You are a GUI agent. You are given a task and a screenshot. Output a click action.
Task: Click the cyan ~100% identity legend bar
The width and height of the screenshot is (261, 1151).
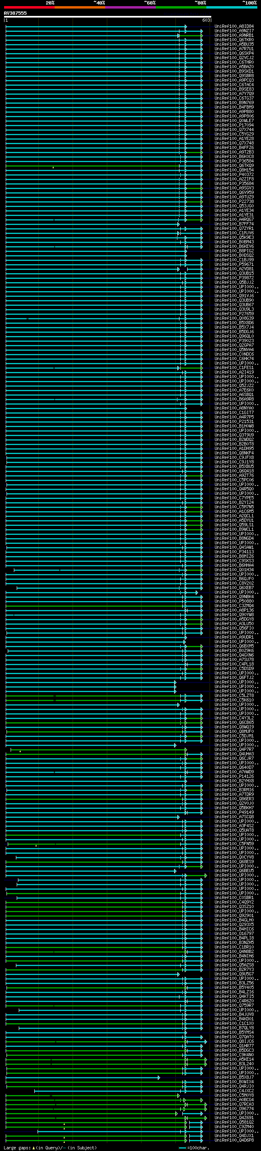232,7
